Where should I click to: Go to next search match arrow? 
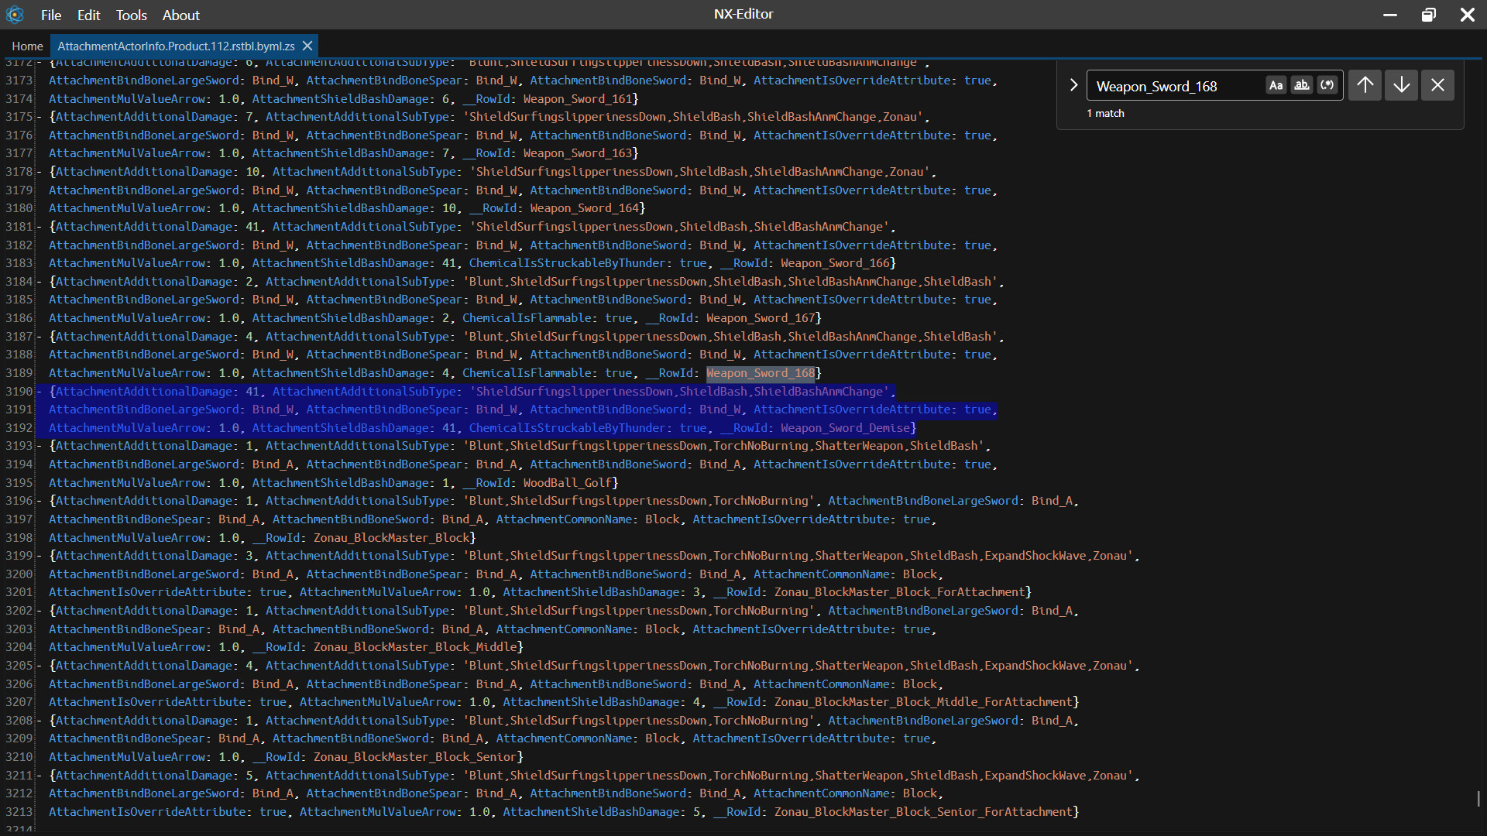pyautogui.click(x=1401, y=85)
